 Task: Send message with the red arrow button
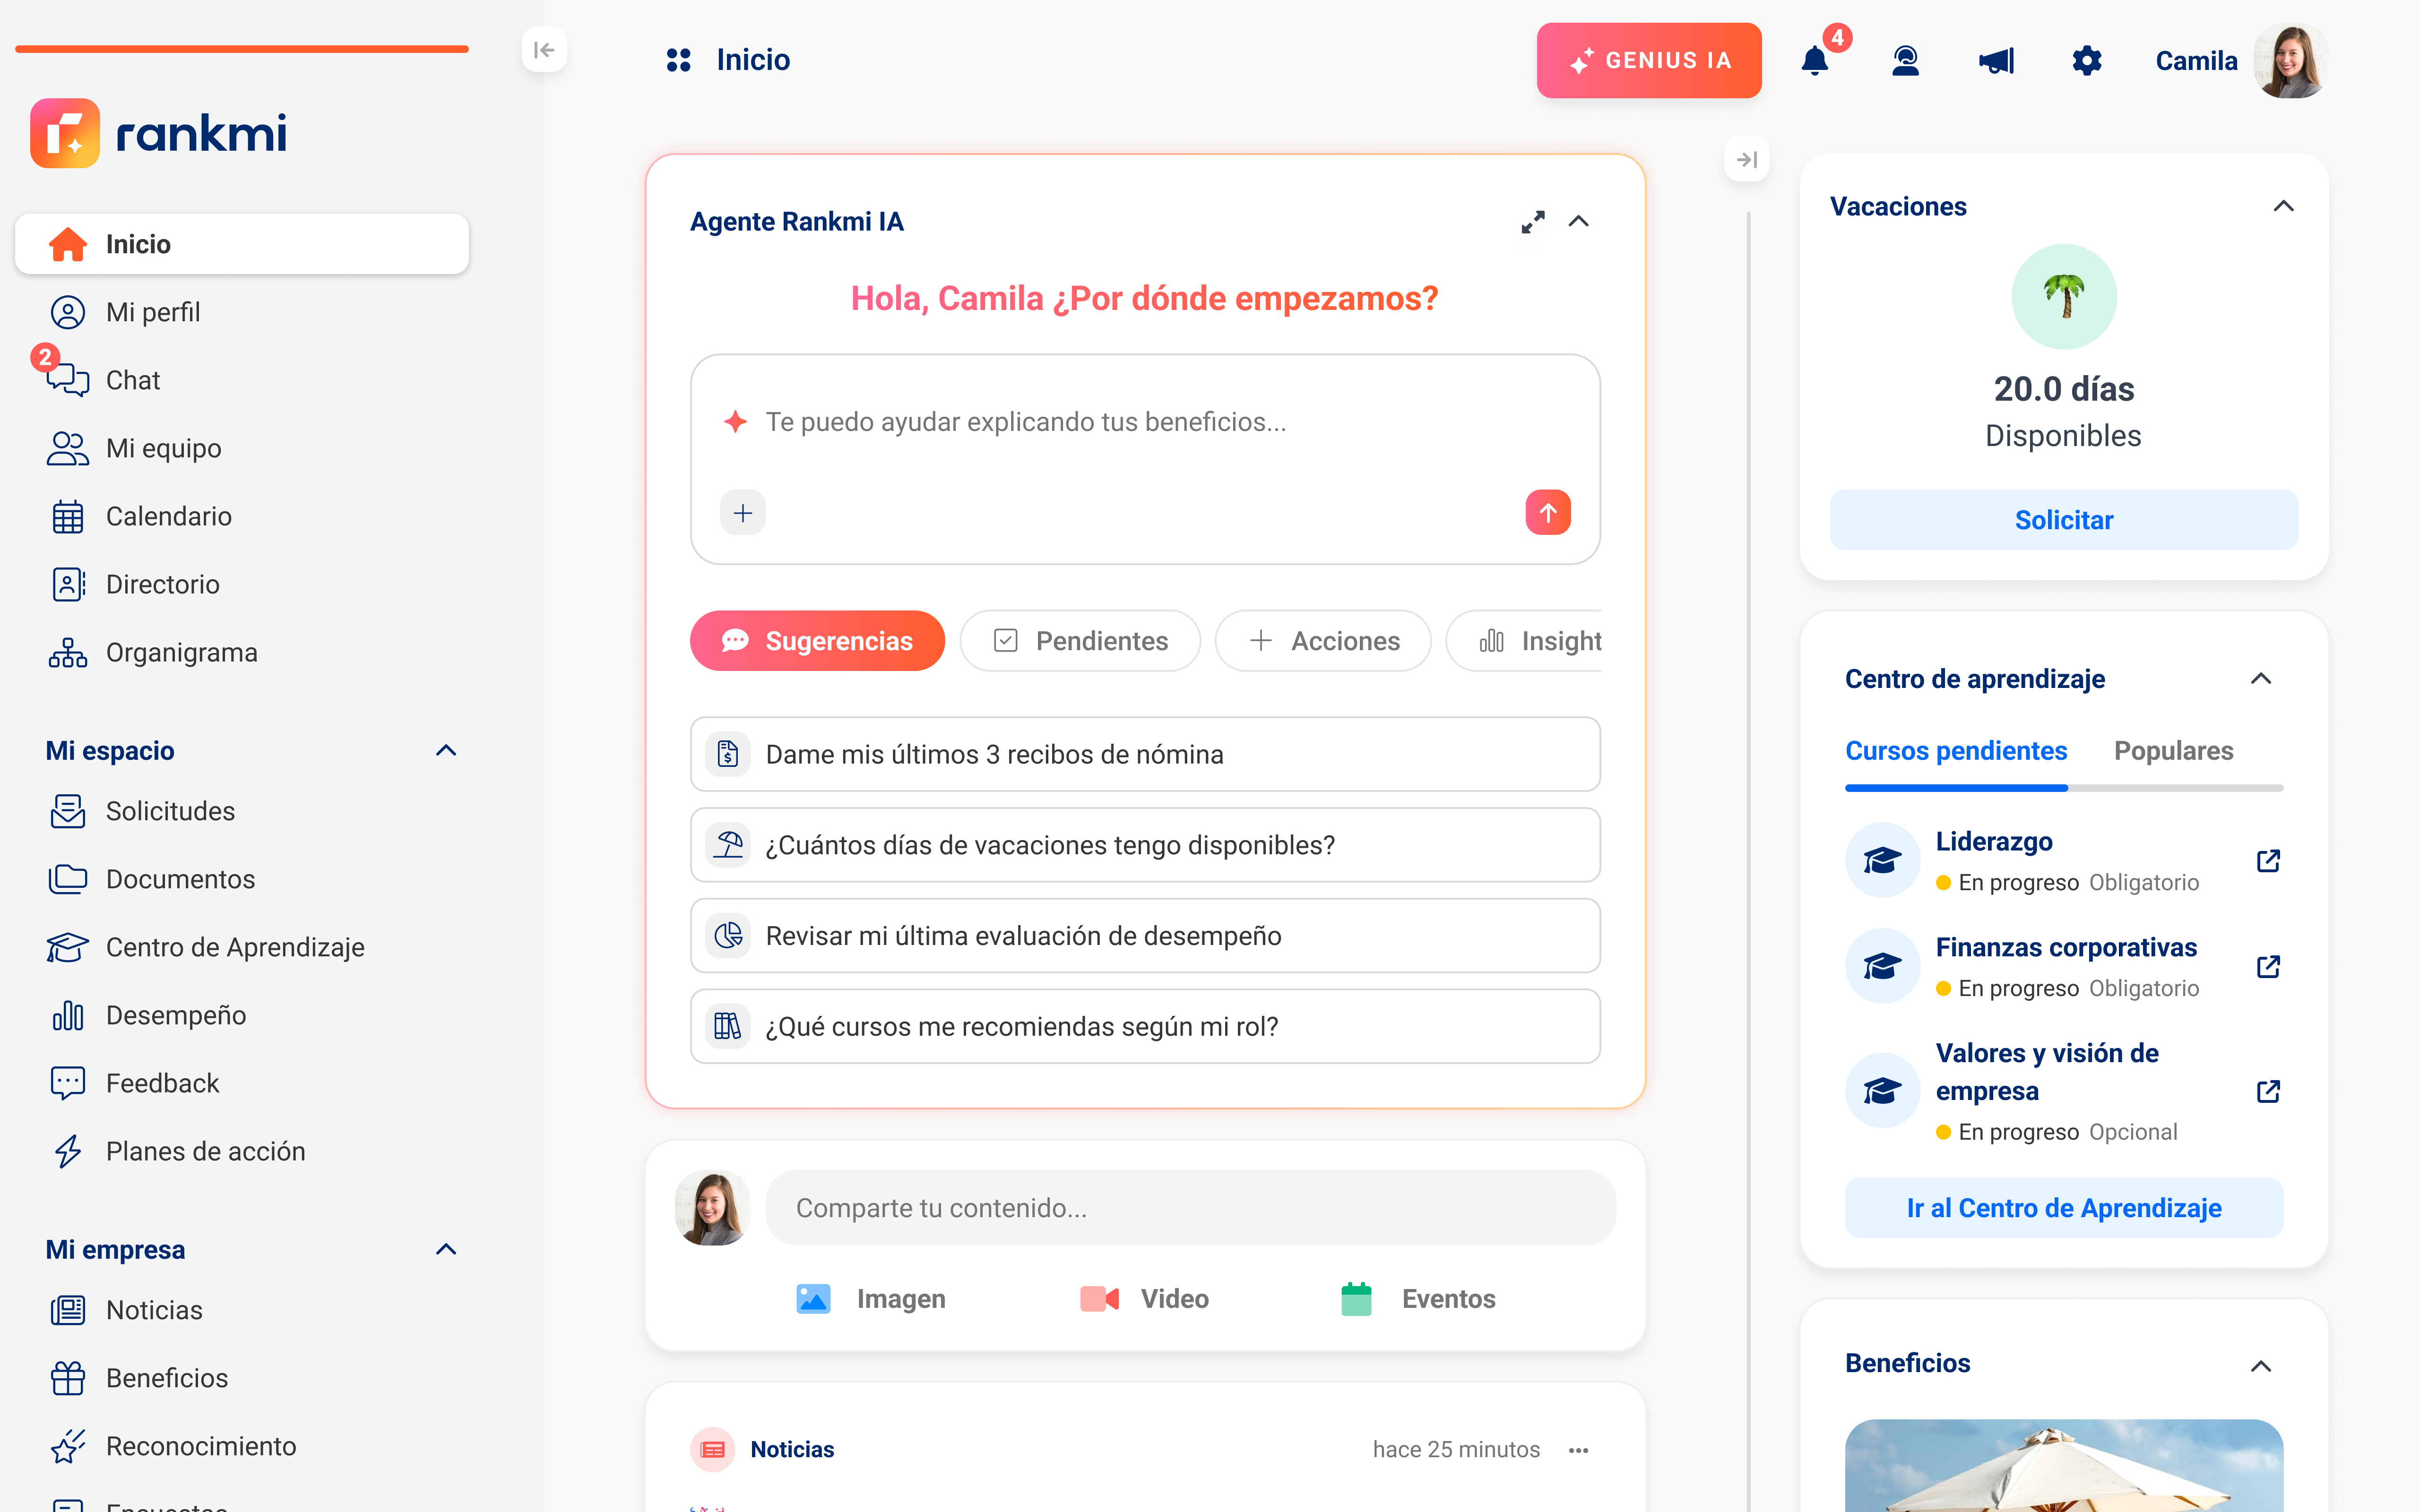1547,513
